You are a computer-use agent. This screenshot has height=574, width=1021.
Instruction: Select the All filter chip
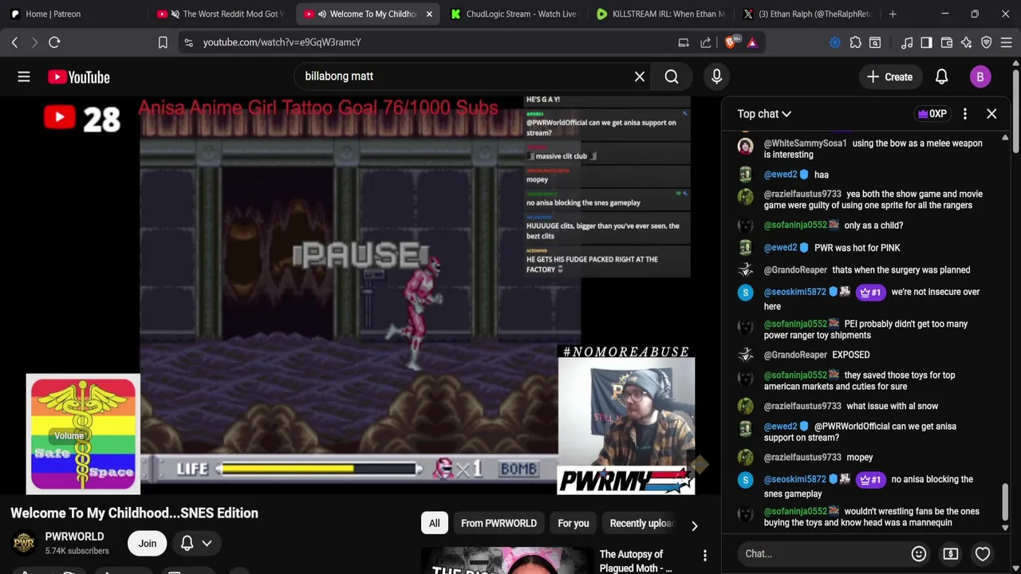[x=434, y=523]
